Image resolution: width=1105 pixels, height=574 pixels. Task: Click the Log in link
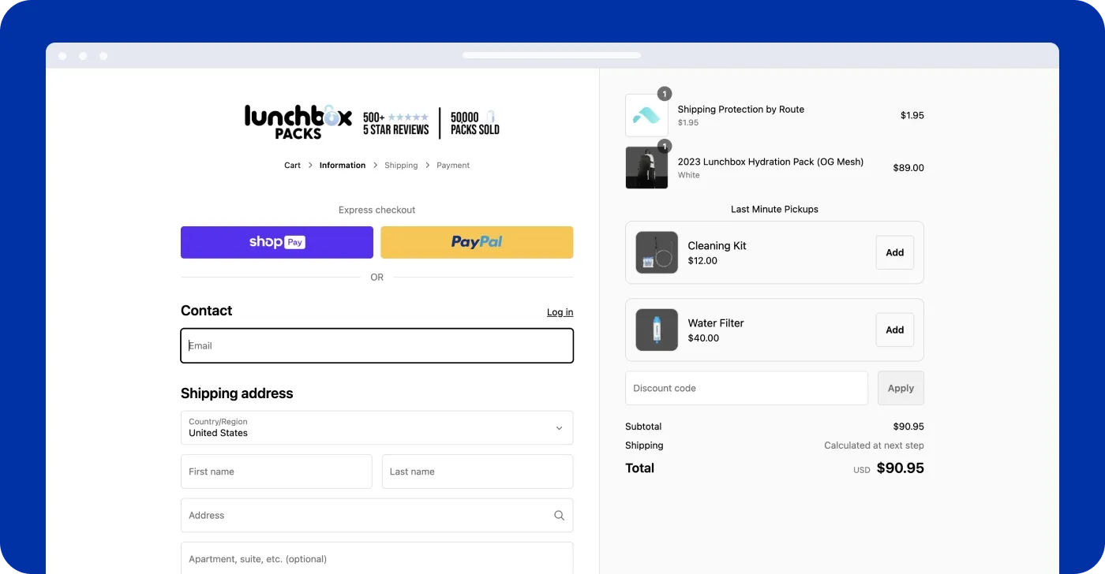pos(560,312)
